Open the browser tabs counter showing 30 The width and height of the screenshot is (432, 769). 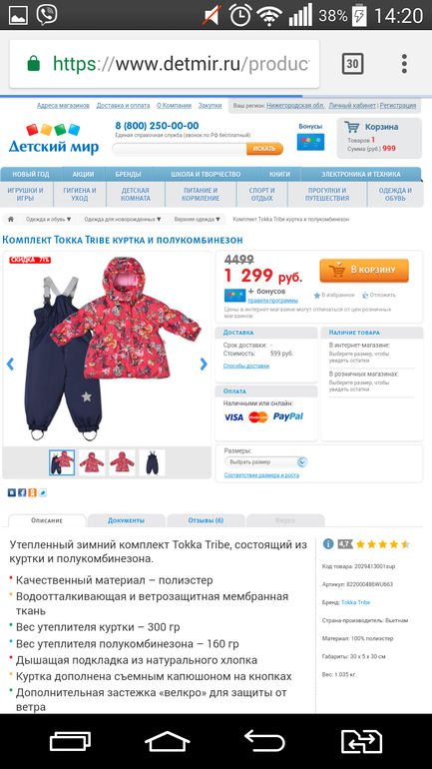(352, 64)
